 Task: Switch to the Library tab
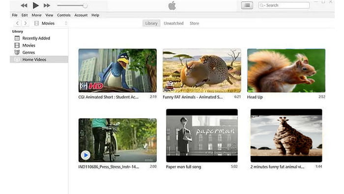(x=151, y=23)
